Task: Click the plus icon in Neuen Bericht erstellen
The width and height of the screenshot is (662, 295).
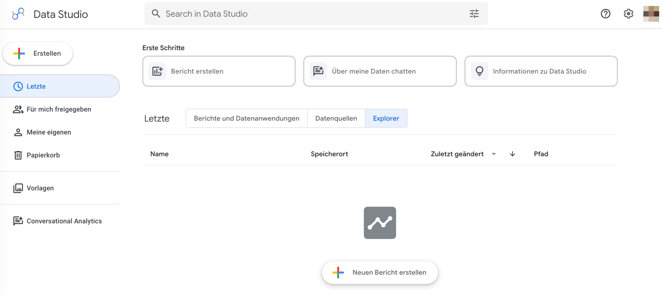Action: pyautogui.click(x=338, y=273)
